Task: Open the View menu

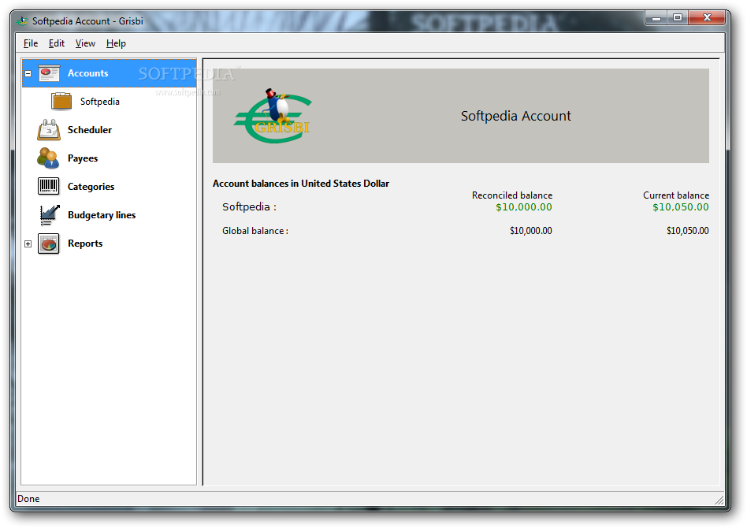Action: point(85,43)
